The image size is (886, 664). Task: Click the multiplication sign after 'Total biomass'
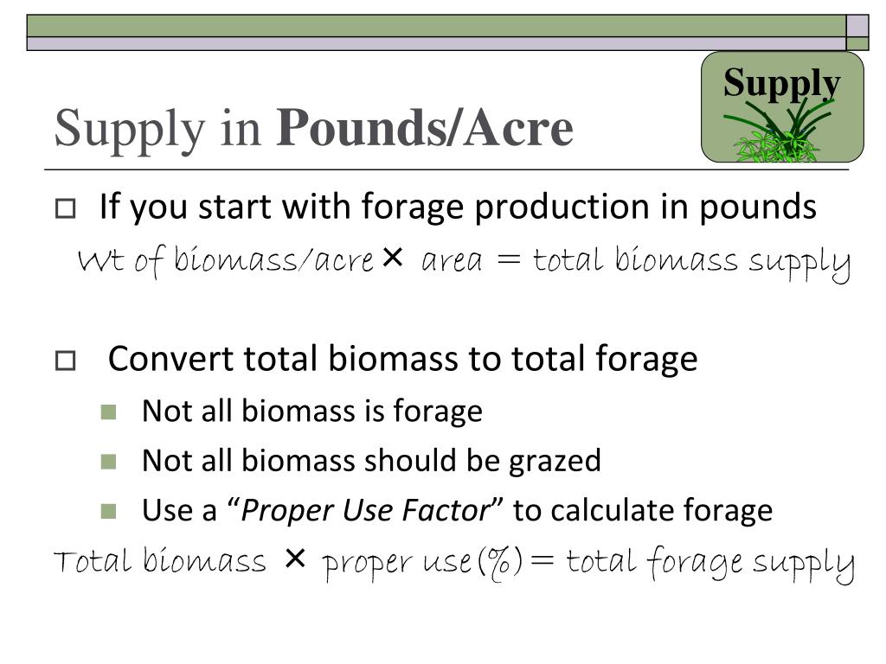[295, 559]
